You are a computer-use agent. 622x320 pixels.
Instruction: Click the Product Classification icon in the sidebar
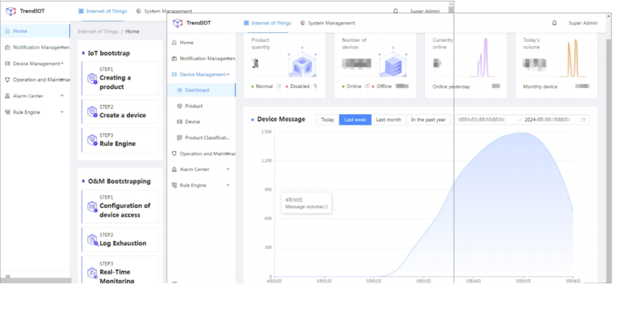pos(180,138)
